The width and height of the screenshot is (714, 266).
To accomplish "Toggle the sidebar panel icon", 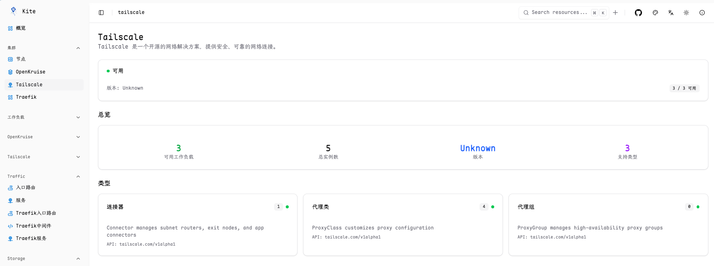I will tap(101, 12).
